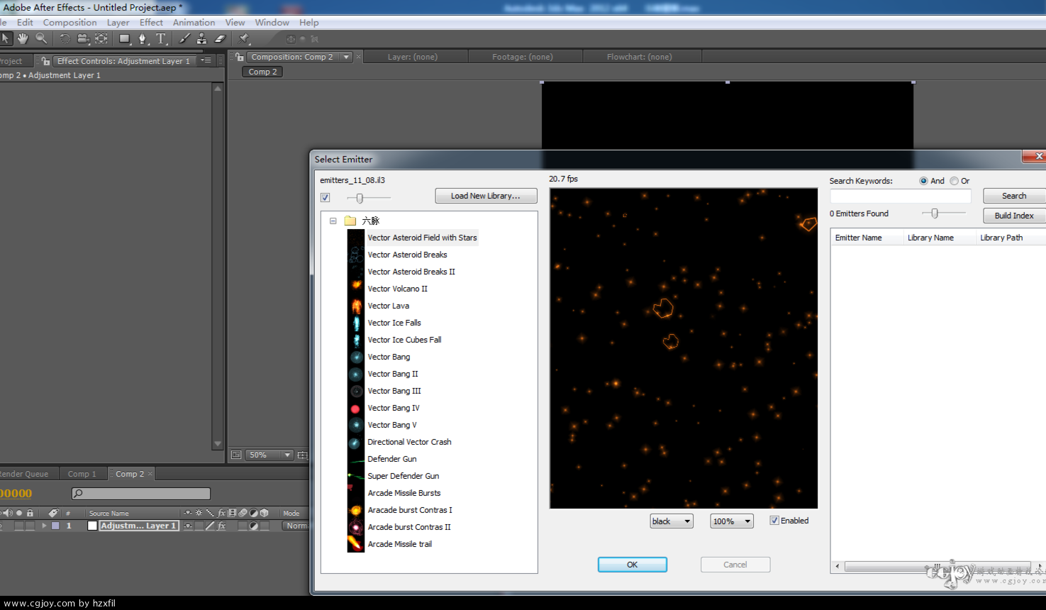Viewport: 1046px width, 610px height.
Task: Click Always Preview This View icon
Action: point(236,455)
